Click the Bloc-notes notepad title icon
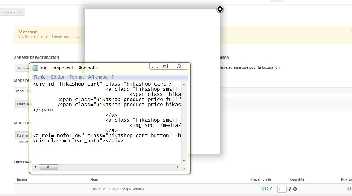This screenshot has width=352, height=196. tap(35, 68)
